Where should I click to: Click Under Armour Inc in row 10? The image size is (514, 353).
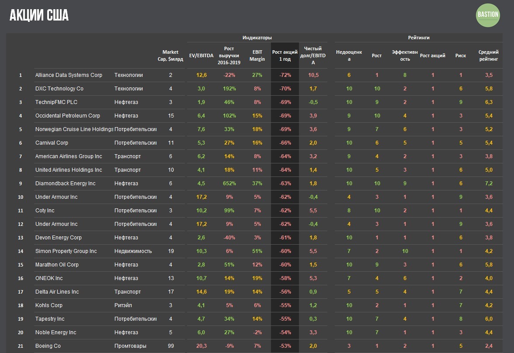pyautogui.click(x=56, y=197)
